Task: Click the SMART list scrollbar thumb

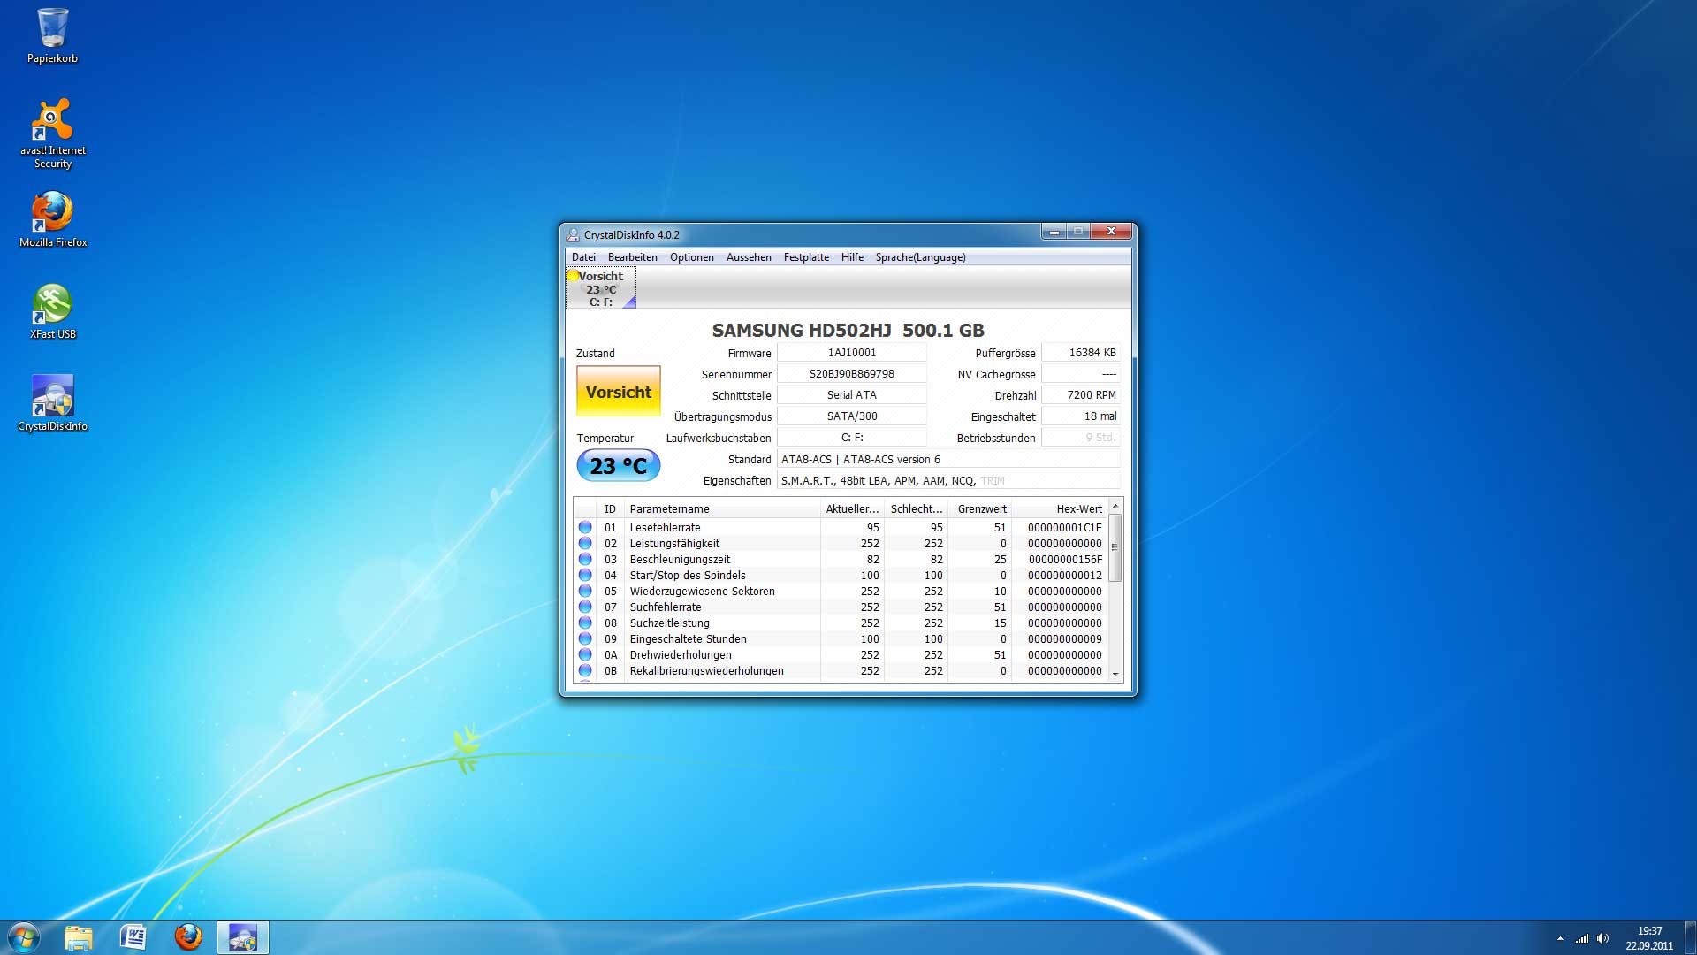Action: (1115, 547)
